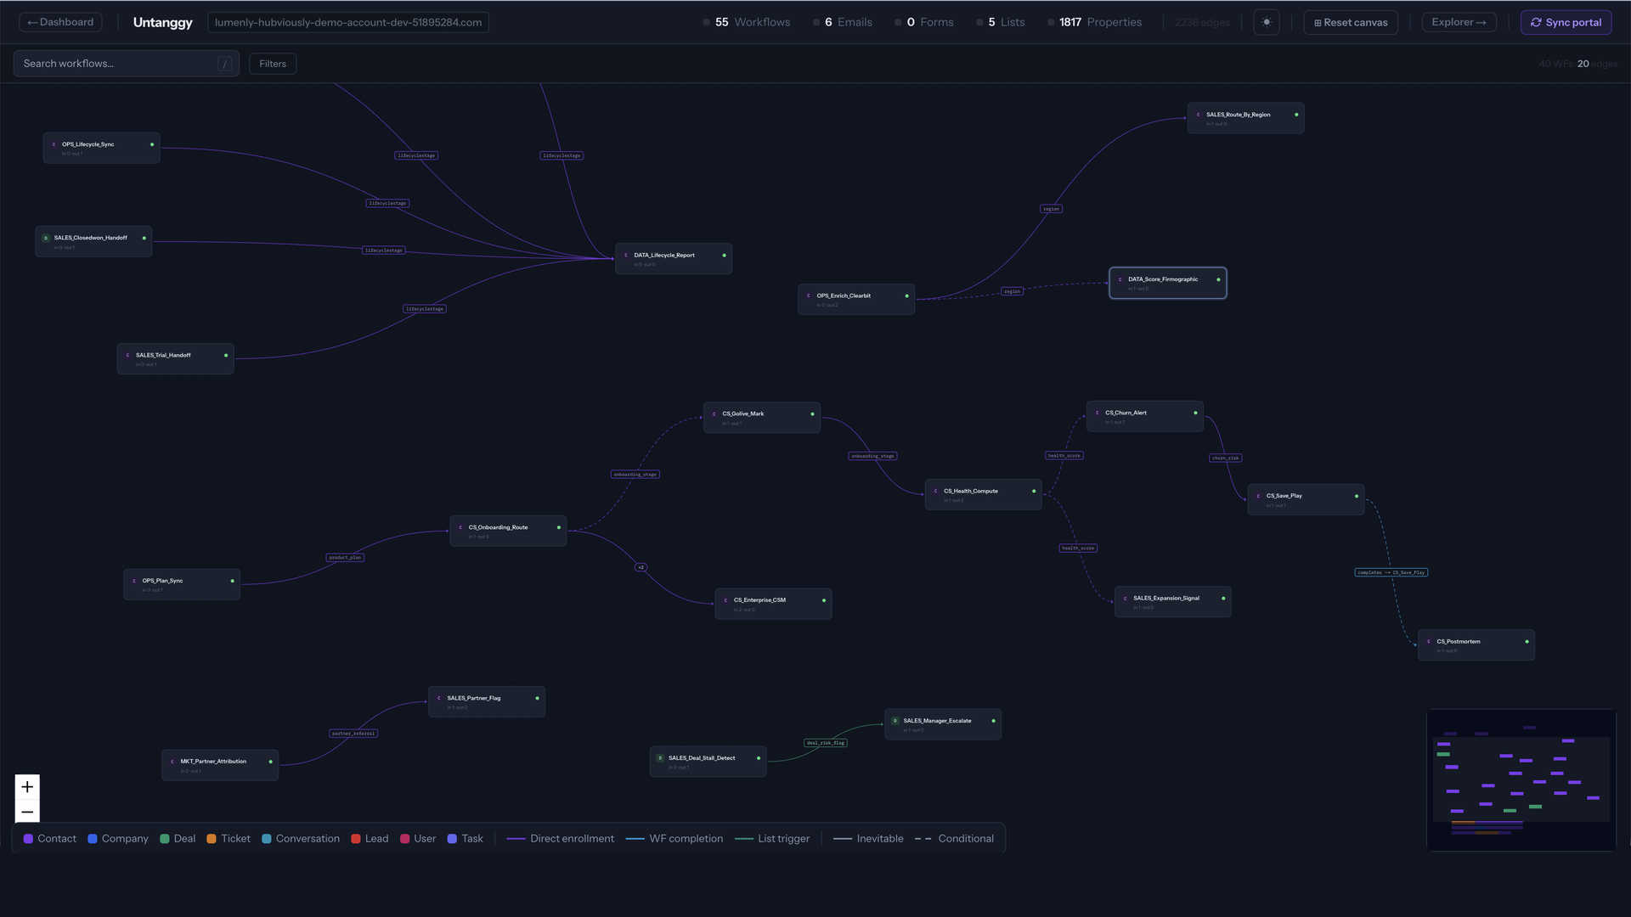Select the MKT_Partner_Attribution node
Image resolution: width=1631 pixels, height=917 pixels.
point(220,765)
